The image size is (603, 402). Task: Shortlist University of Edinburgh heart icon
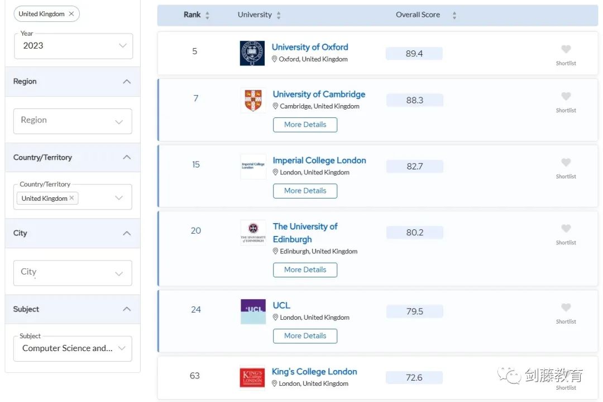[566, 228]
